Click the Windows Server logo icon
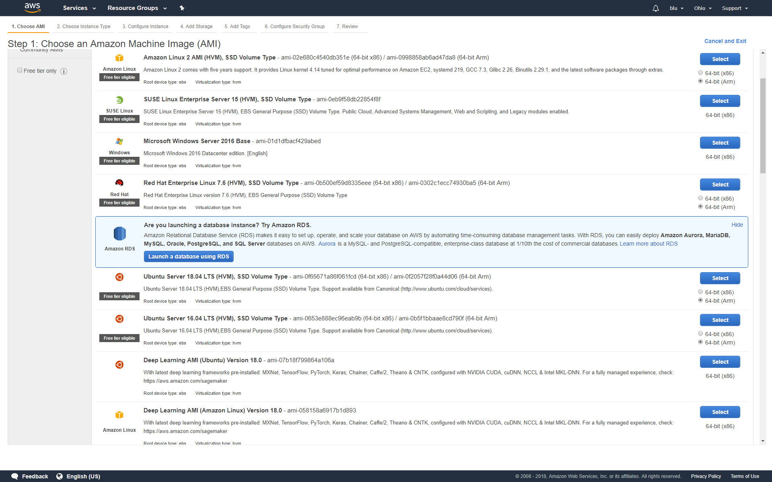Image resolution: width=772 pixels, height=482 pixels. 119,142
